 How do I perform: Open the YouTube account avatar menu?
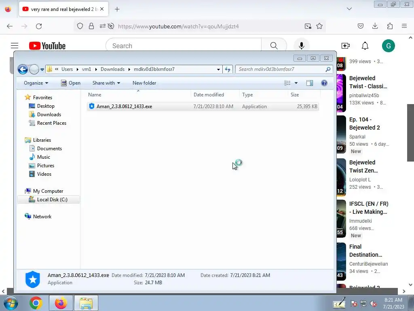[389, 46]
